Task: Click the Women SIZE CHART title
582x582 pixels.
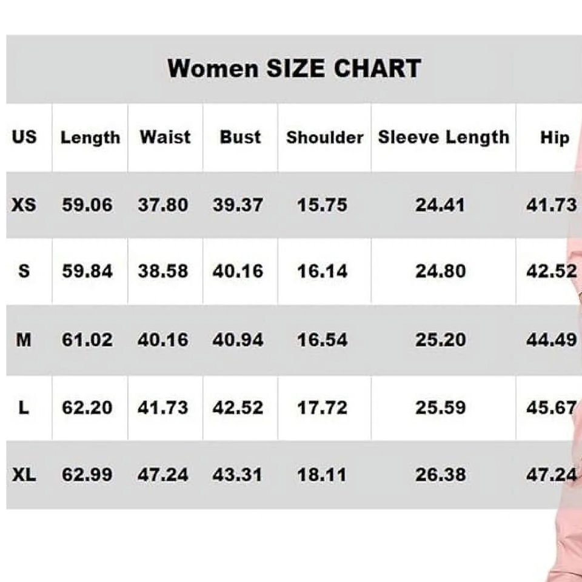Action: point(294,69)
